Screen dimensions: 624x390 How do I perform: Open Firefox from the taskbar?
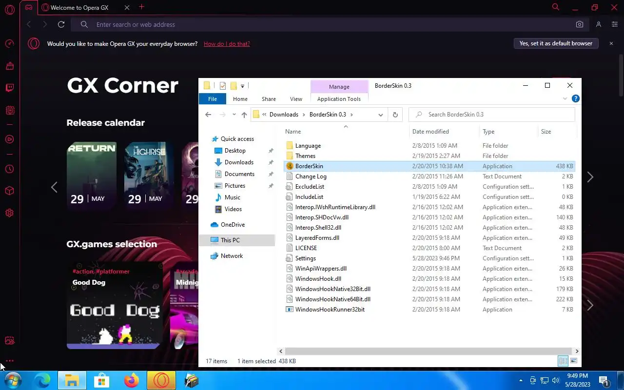coord(132,380)
